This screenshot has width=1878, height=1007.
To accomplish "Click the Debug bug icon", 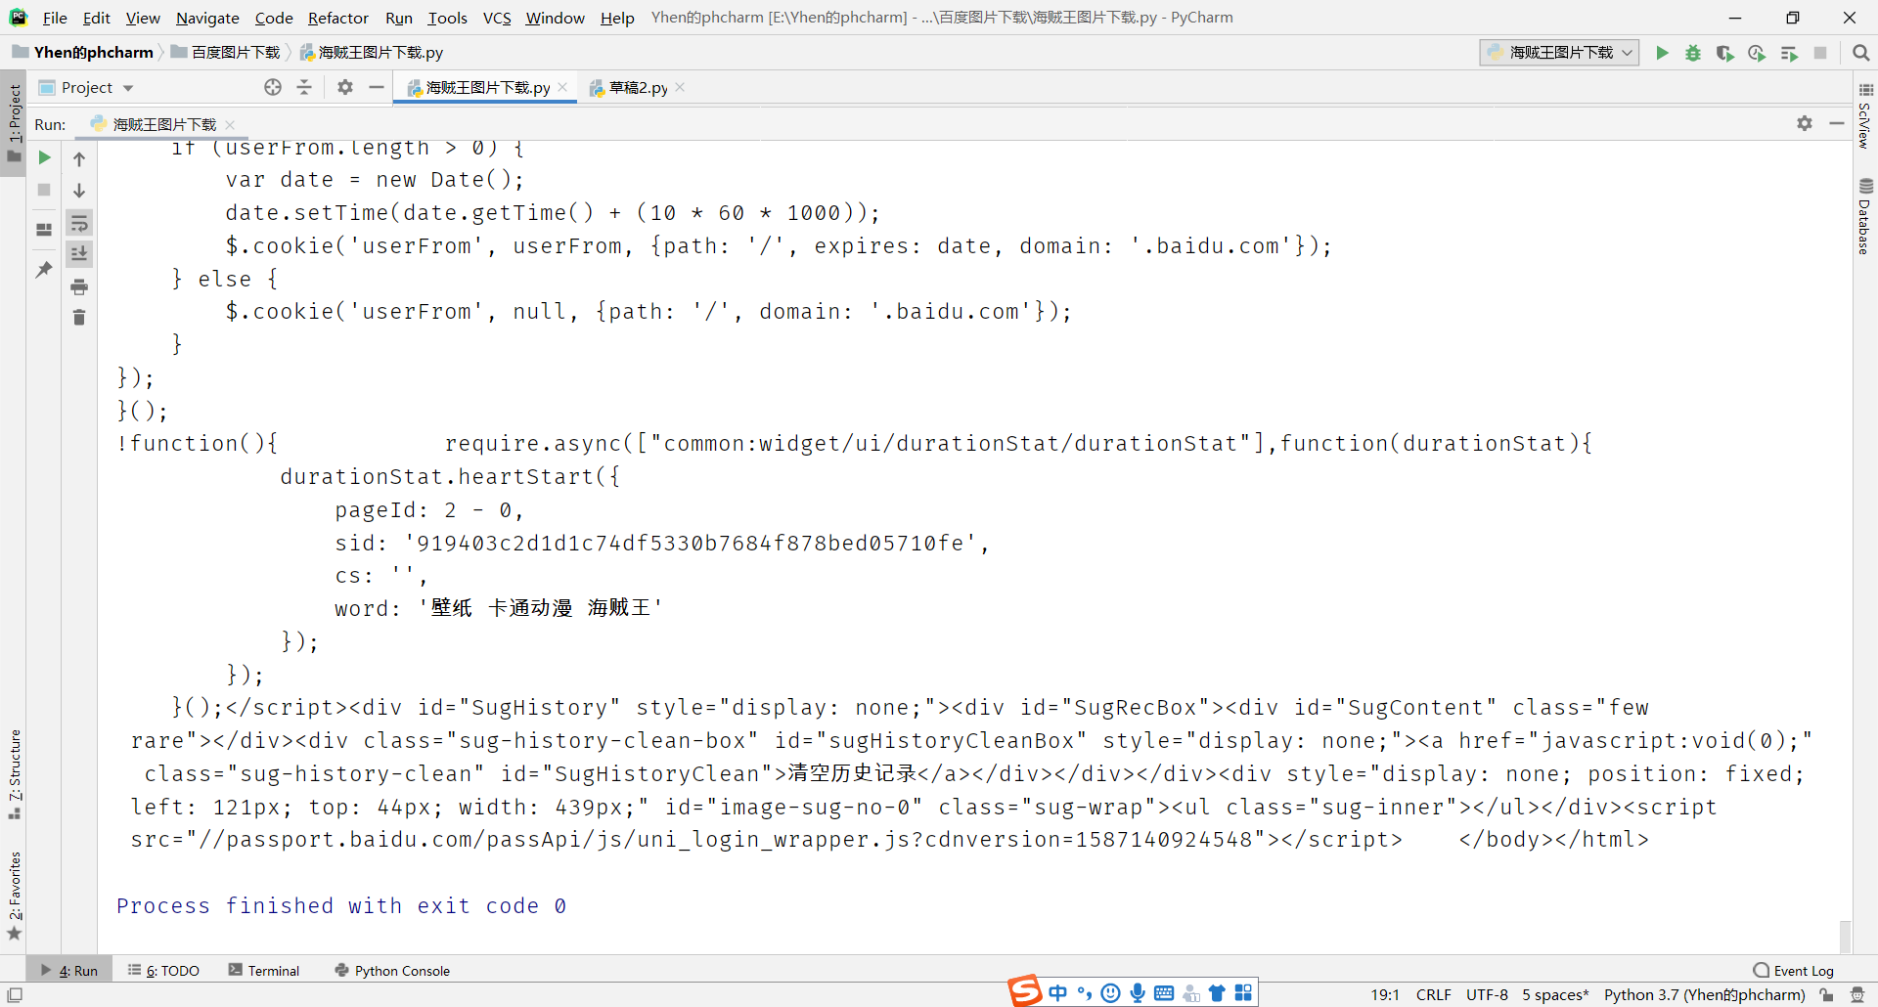I will 1693,53.
